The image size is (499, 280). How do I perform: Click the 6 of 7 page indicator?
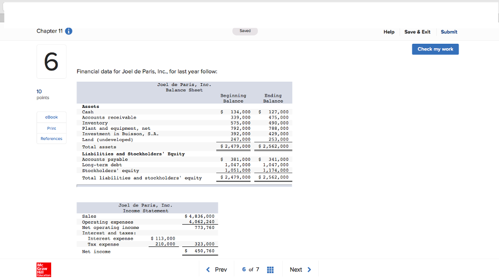250,269
